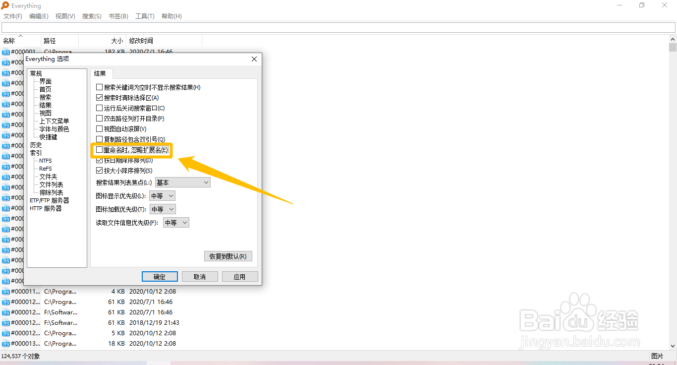This screenshot has height=365, width=677.
Task: Click date cell 2018/12/19 21:43
Action: click(x=154, y=323)
